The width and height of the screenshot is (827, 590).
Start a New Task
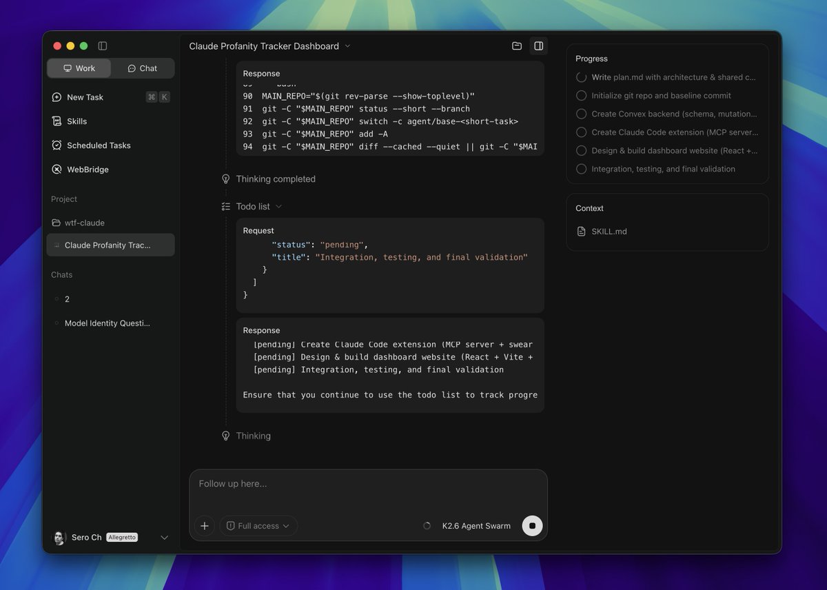tap(110, 97)
